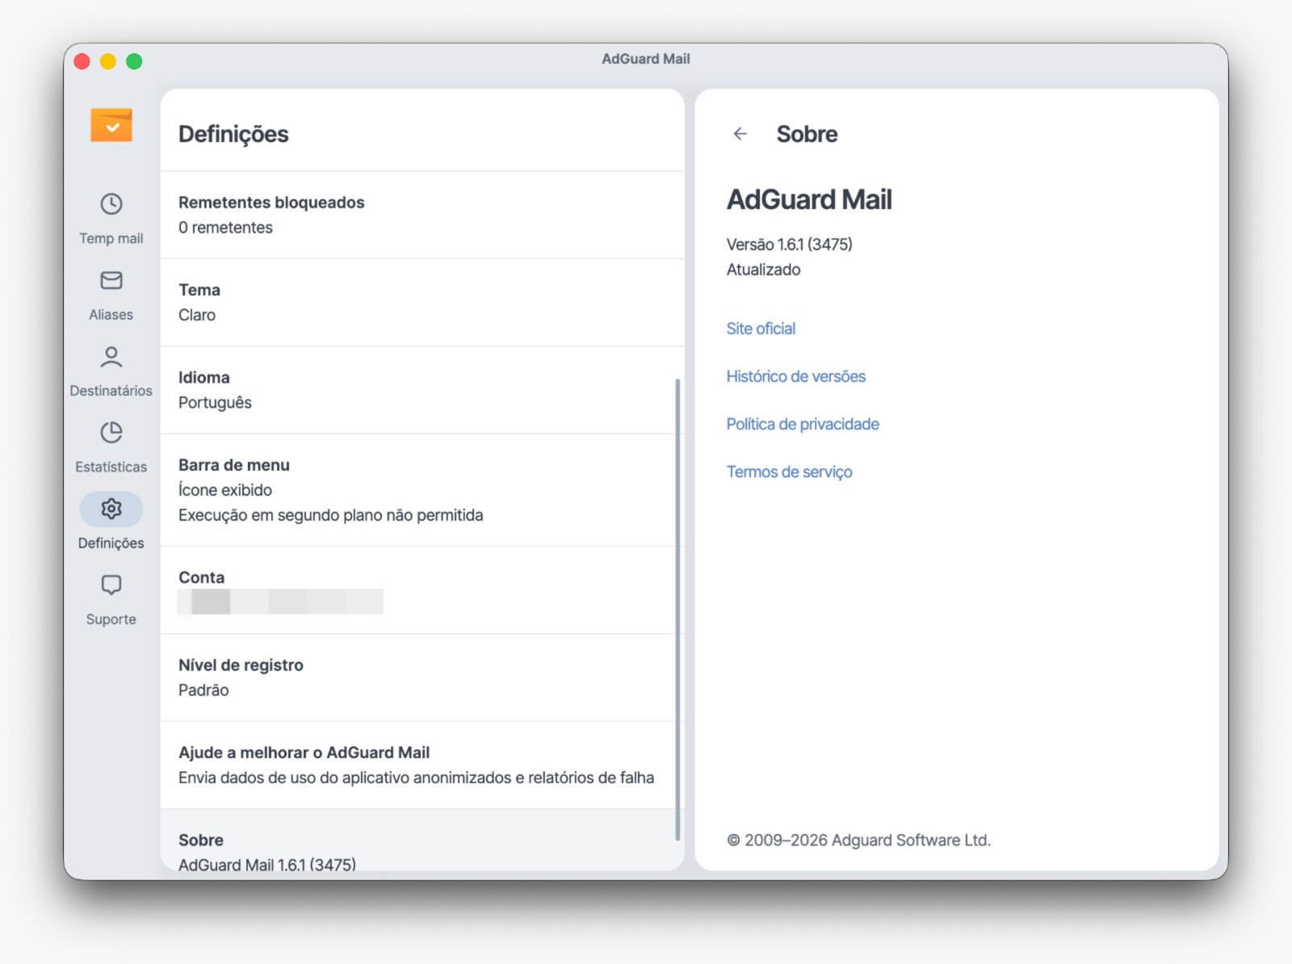This screenshot has height=964, width=1292.
Task: Click the Português language value
Action: 215,403
